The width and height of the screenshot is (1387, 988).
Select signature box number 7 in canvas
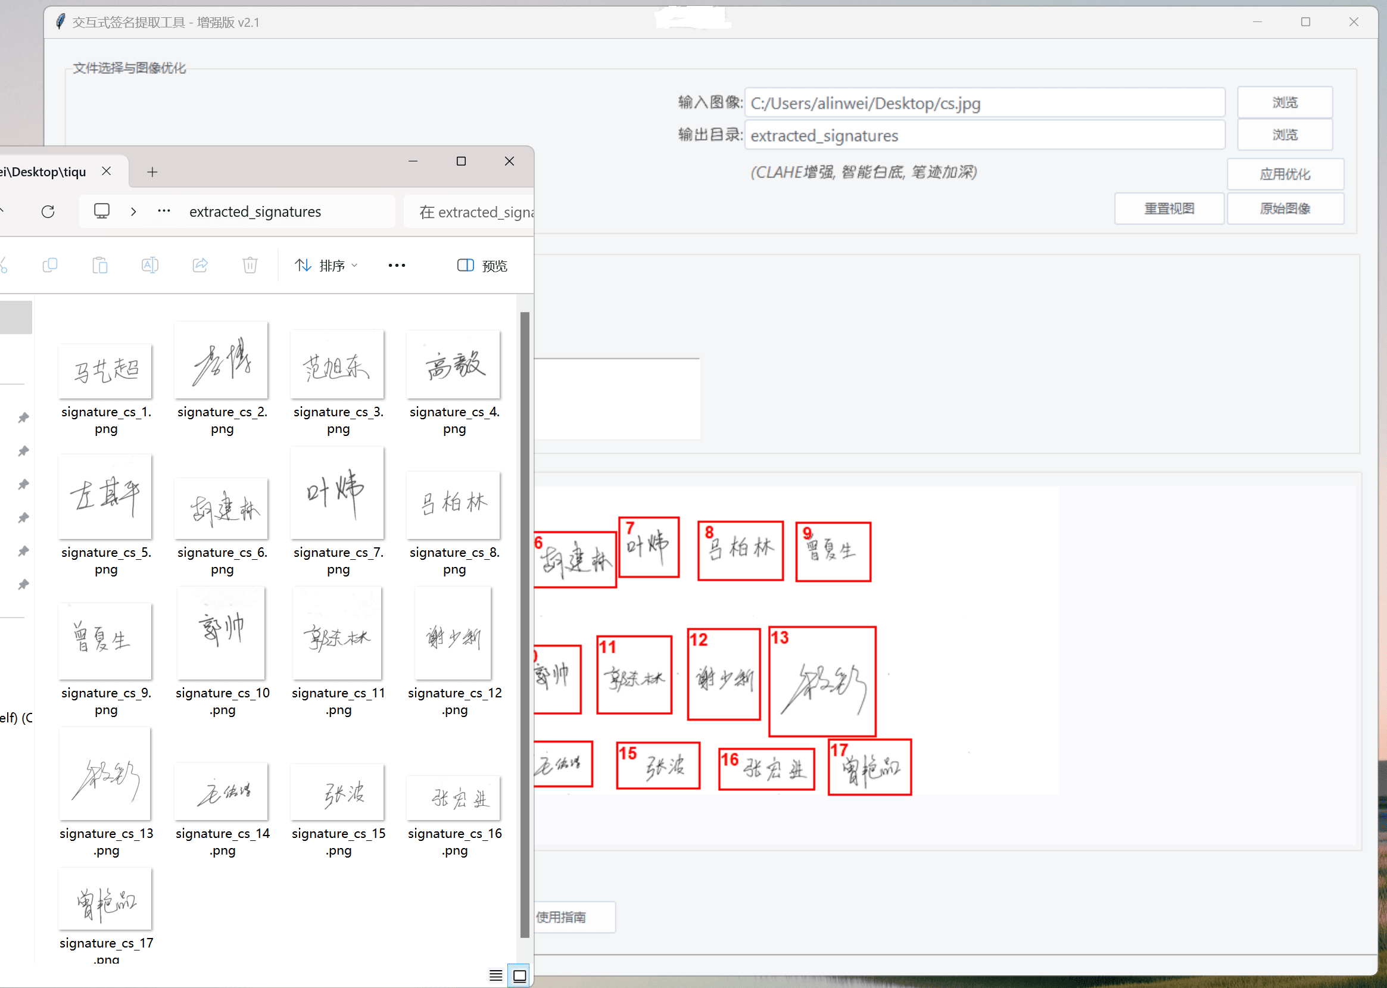click(649, 547)
